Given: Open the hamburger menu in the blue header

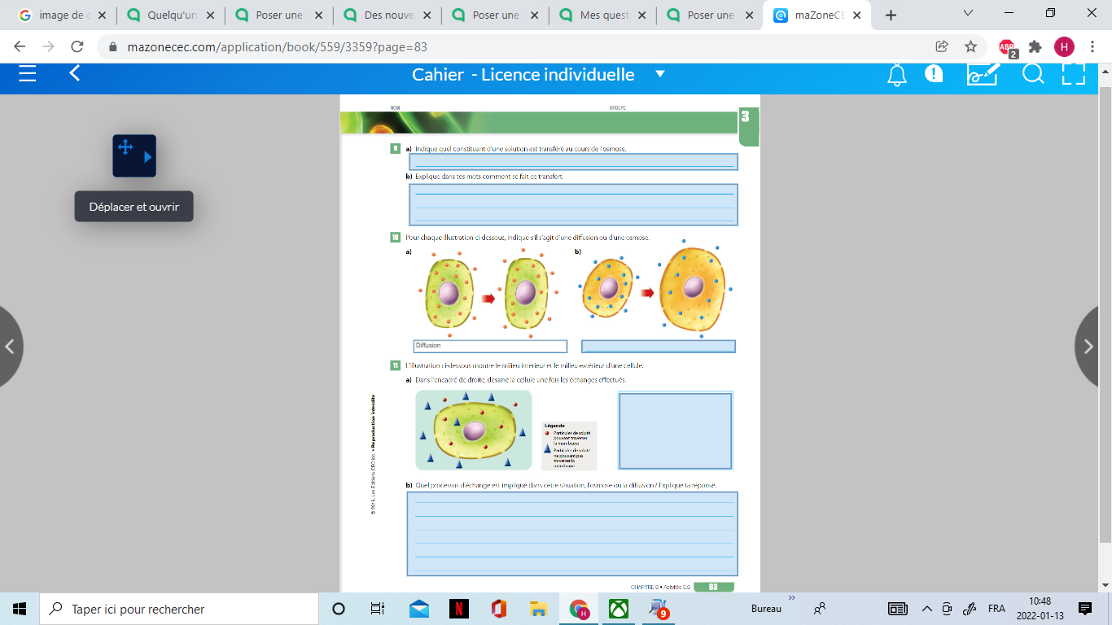Looking at the screenshot, I should (x=28, y=74).
